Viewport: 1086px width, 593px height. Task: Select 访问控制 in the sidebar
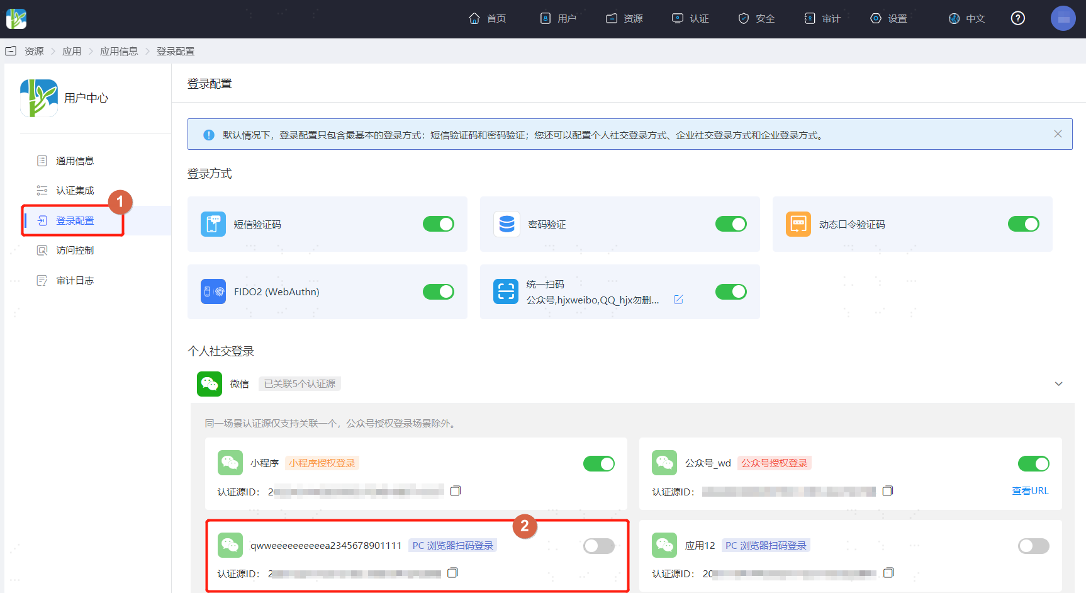click(x=75, y=251)
